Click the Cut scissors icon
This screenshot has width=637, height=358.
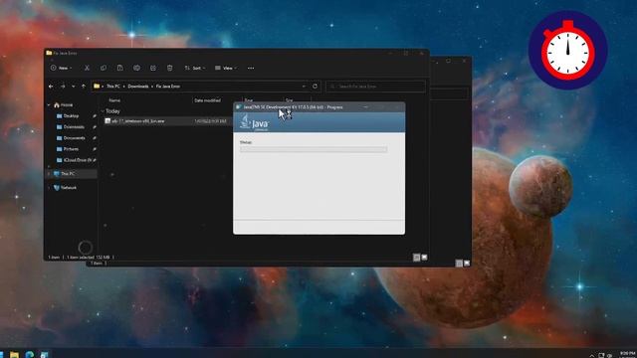(x=87, y=69)
